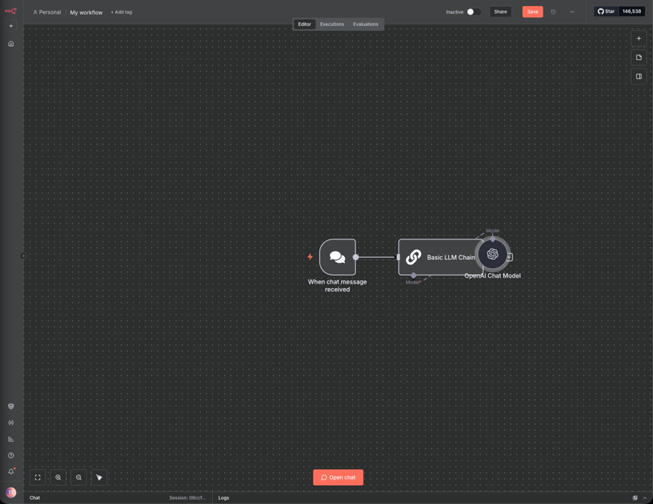This screenshot has width=653, height=504.
Task: Open the Personal project dropdown
Action: coord(46,12)
